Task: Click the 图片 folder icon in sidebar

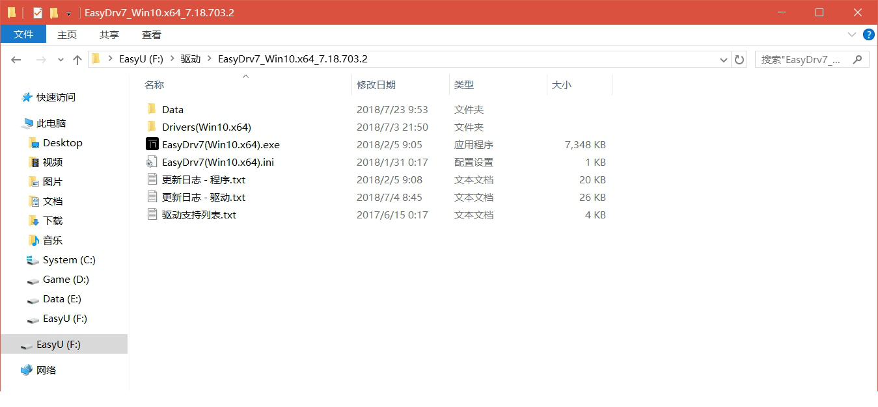Action: point(34,181)
